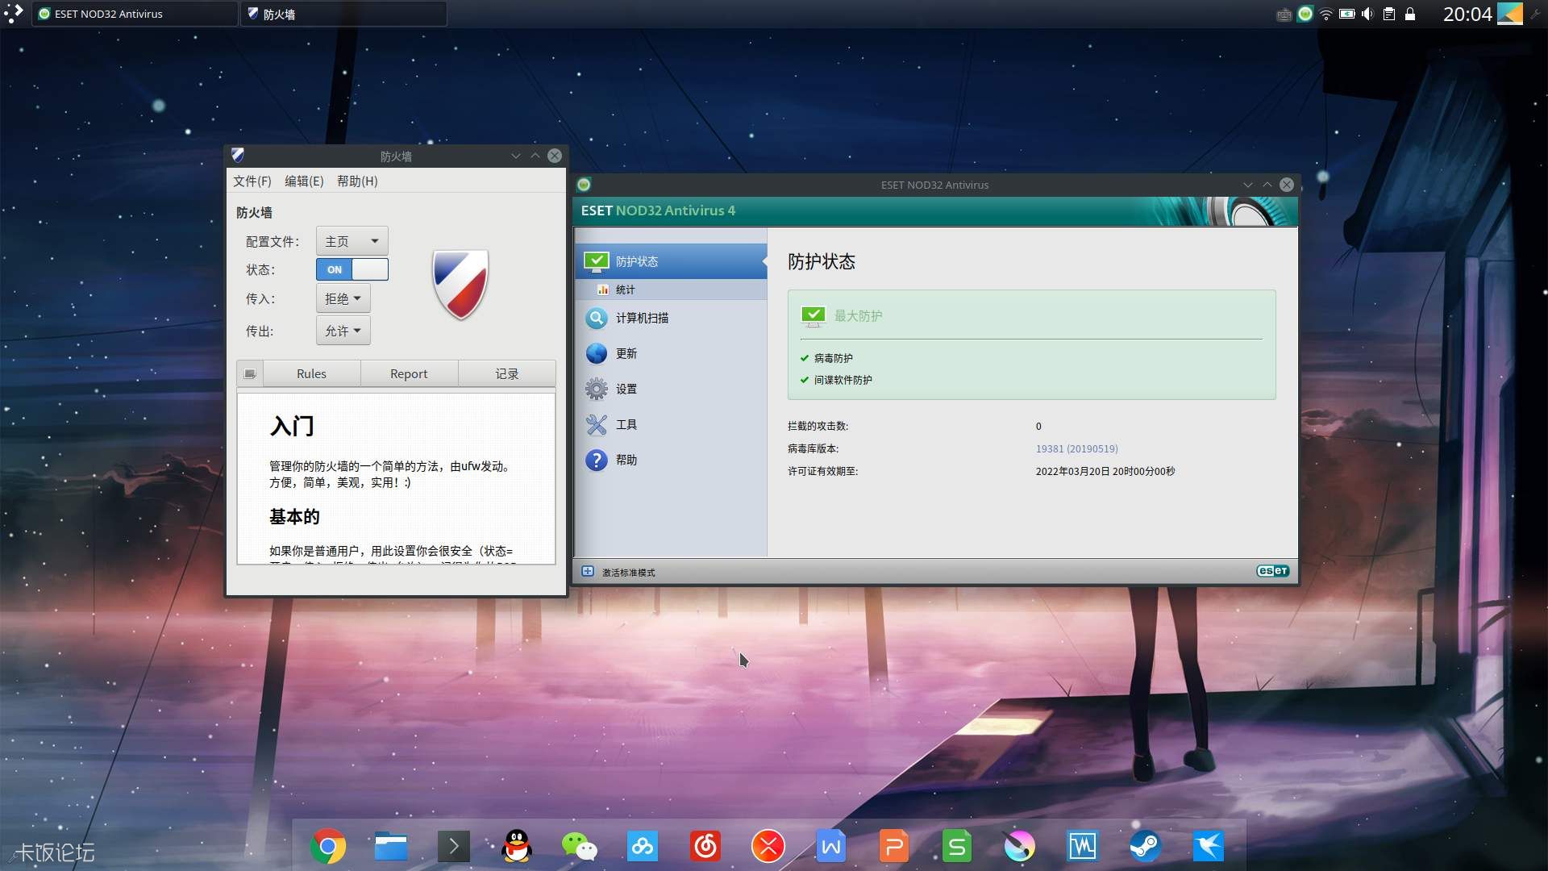This screenshot has height=871, width=1548.
Task: Click the 最大防护 status header
Action: 858,316
